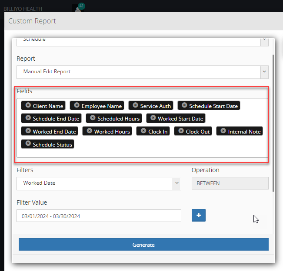This screenshot has width=283, height=271.
Task: Remove the Schedule Status field tag
Action: (28, 144)
